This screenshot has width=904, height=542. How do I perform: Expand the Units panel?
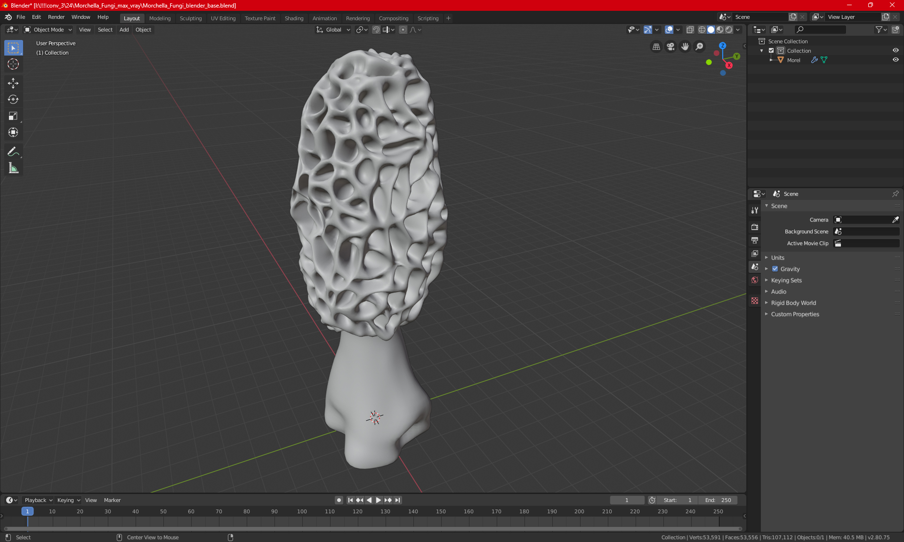[777, 258]
